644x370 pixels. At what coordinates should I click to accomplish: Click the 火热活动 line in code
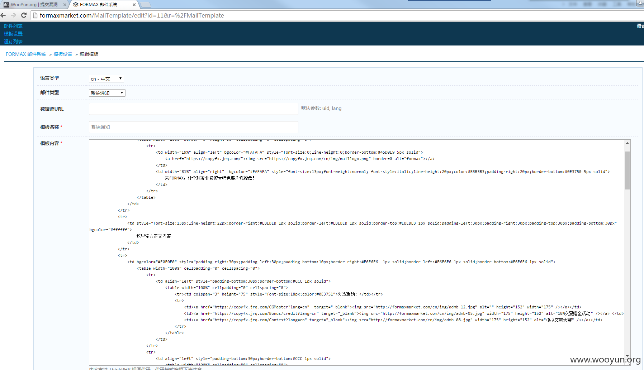point(279,294)
